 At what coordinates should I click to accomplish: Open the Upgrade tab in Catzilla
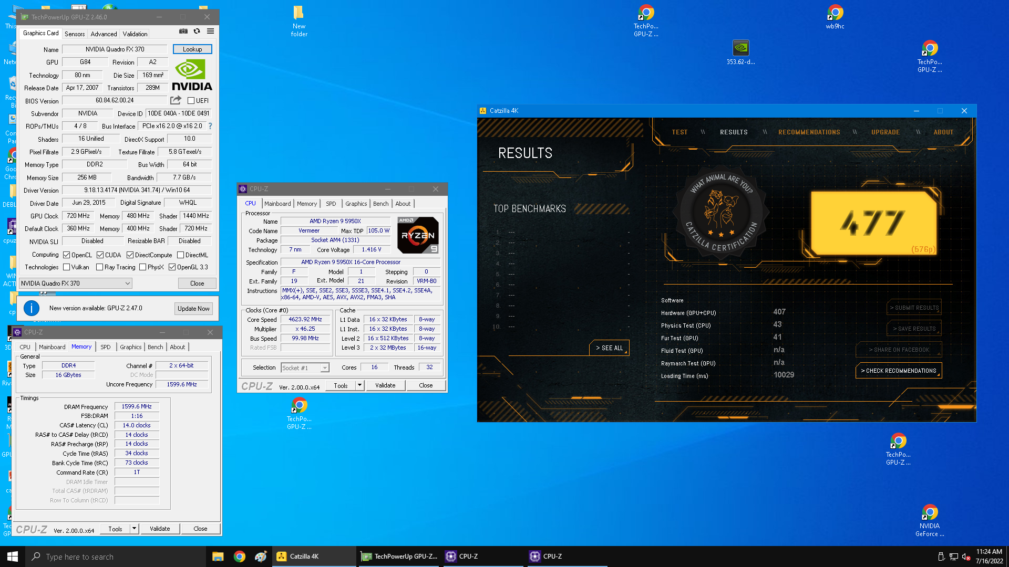point(886,132)
